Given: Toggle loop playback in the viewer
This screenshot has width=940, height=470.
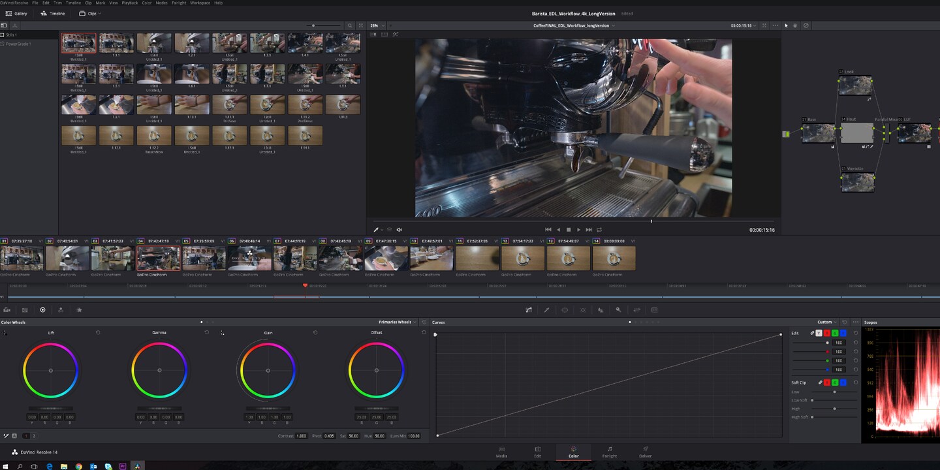Looking at the screenshot, I should click(x=599, y=230).
